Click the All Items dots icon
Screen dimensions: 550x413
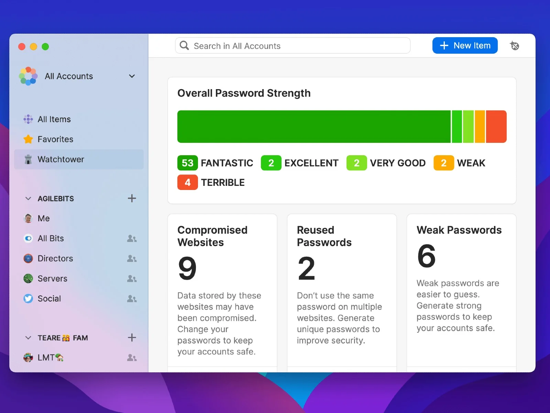[x=28, y=119]
